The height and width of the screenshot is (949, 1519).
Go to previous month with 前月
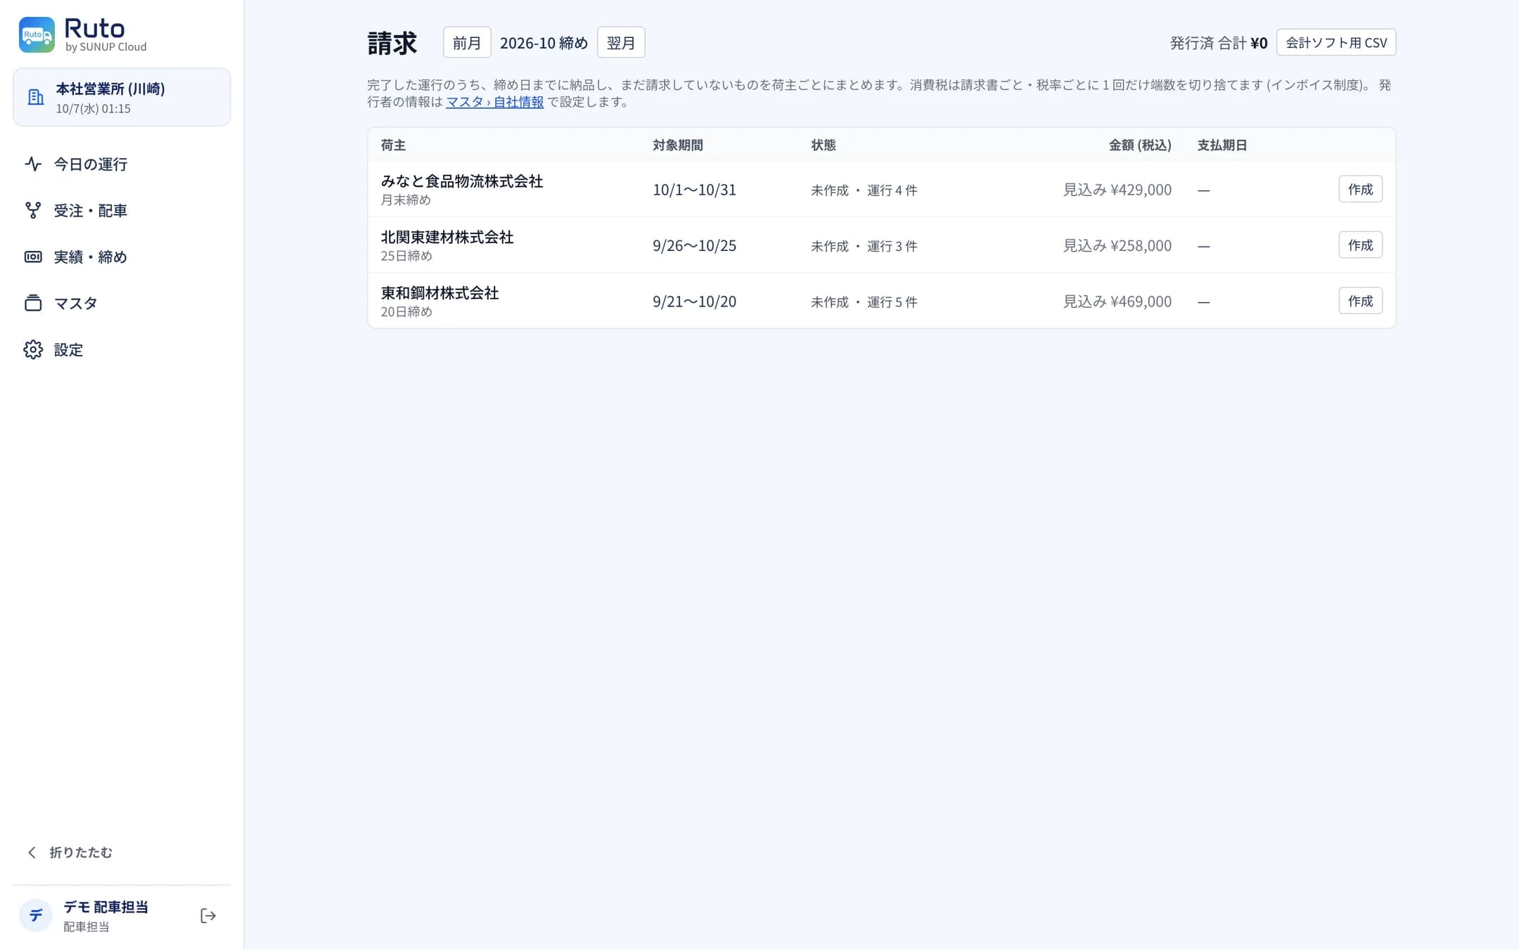click(x=467, y=42)
